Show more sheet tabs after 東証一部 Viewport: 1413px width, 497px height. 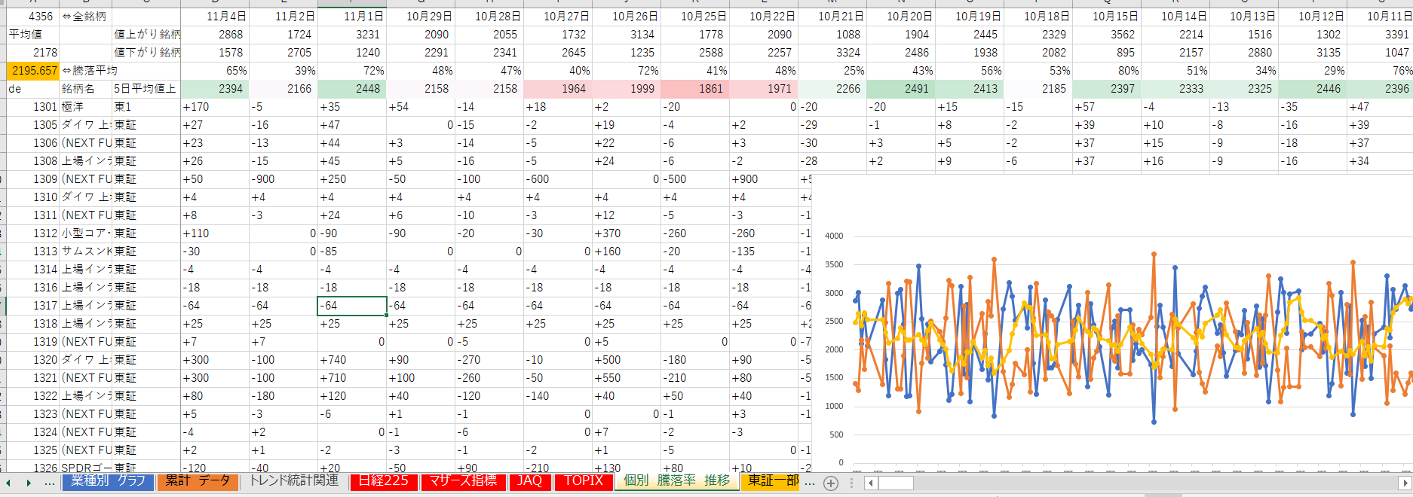click(x=810, y=482)
